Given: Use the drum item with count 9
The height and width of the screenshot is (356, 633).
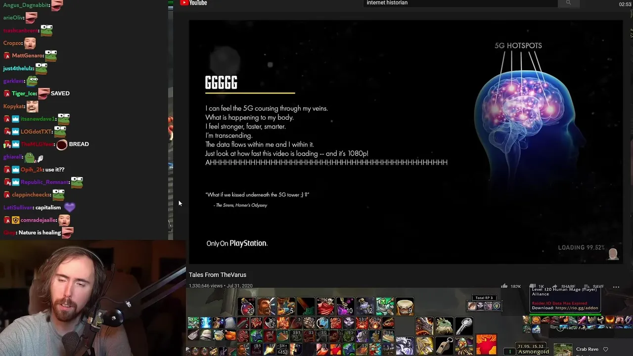Looking at the screenshot, I should (405, 307).
